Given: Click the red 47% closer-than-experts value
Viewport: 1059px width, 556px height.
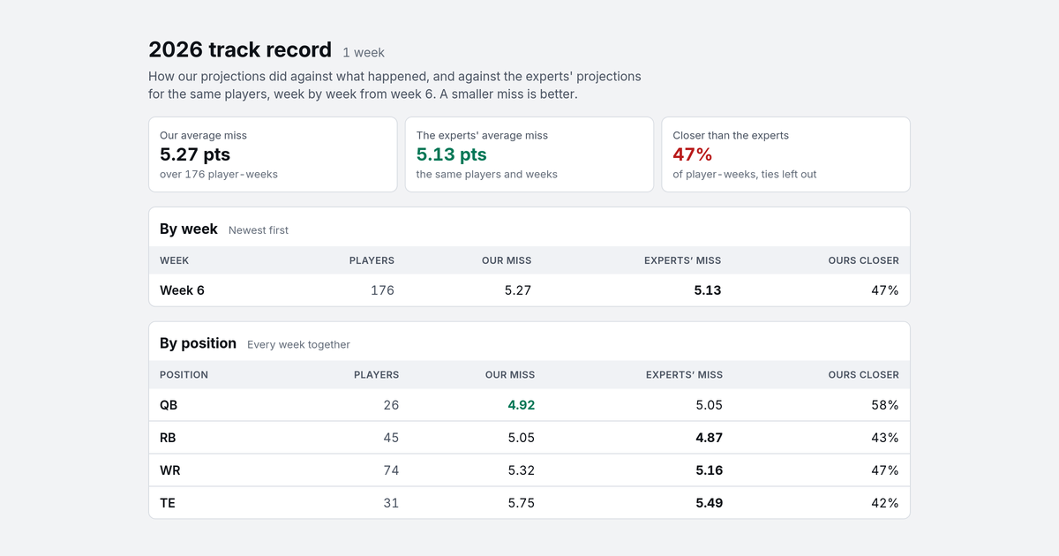Looking at the screenshot, I should click(x=693, y=154).
